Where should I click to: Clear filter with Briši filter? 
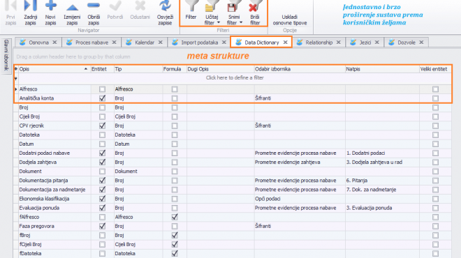pyautogui.click(x=255, y=13)
